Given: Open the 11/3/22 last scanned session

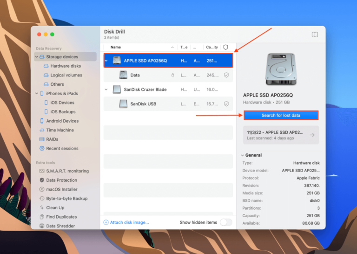Looking at the screenshot, I should point(281,135).
